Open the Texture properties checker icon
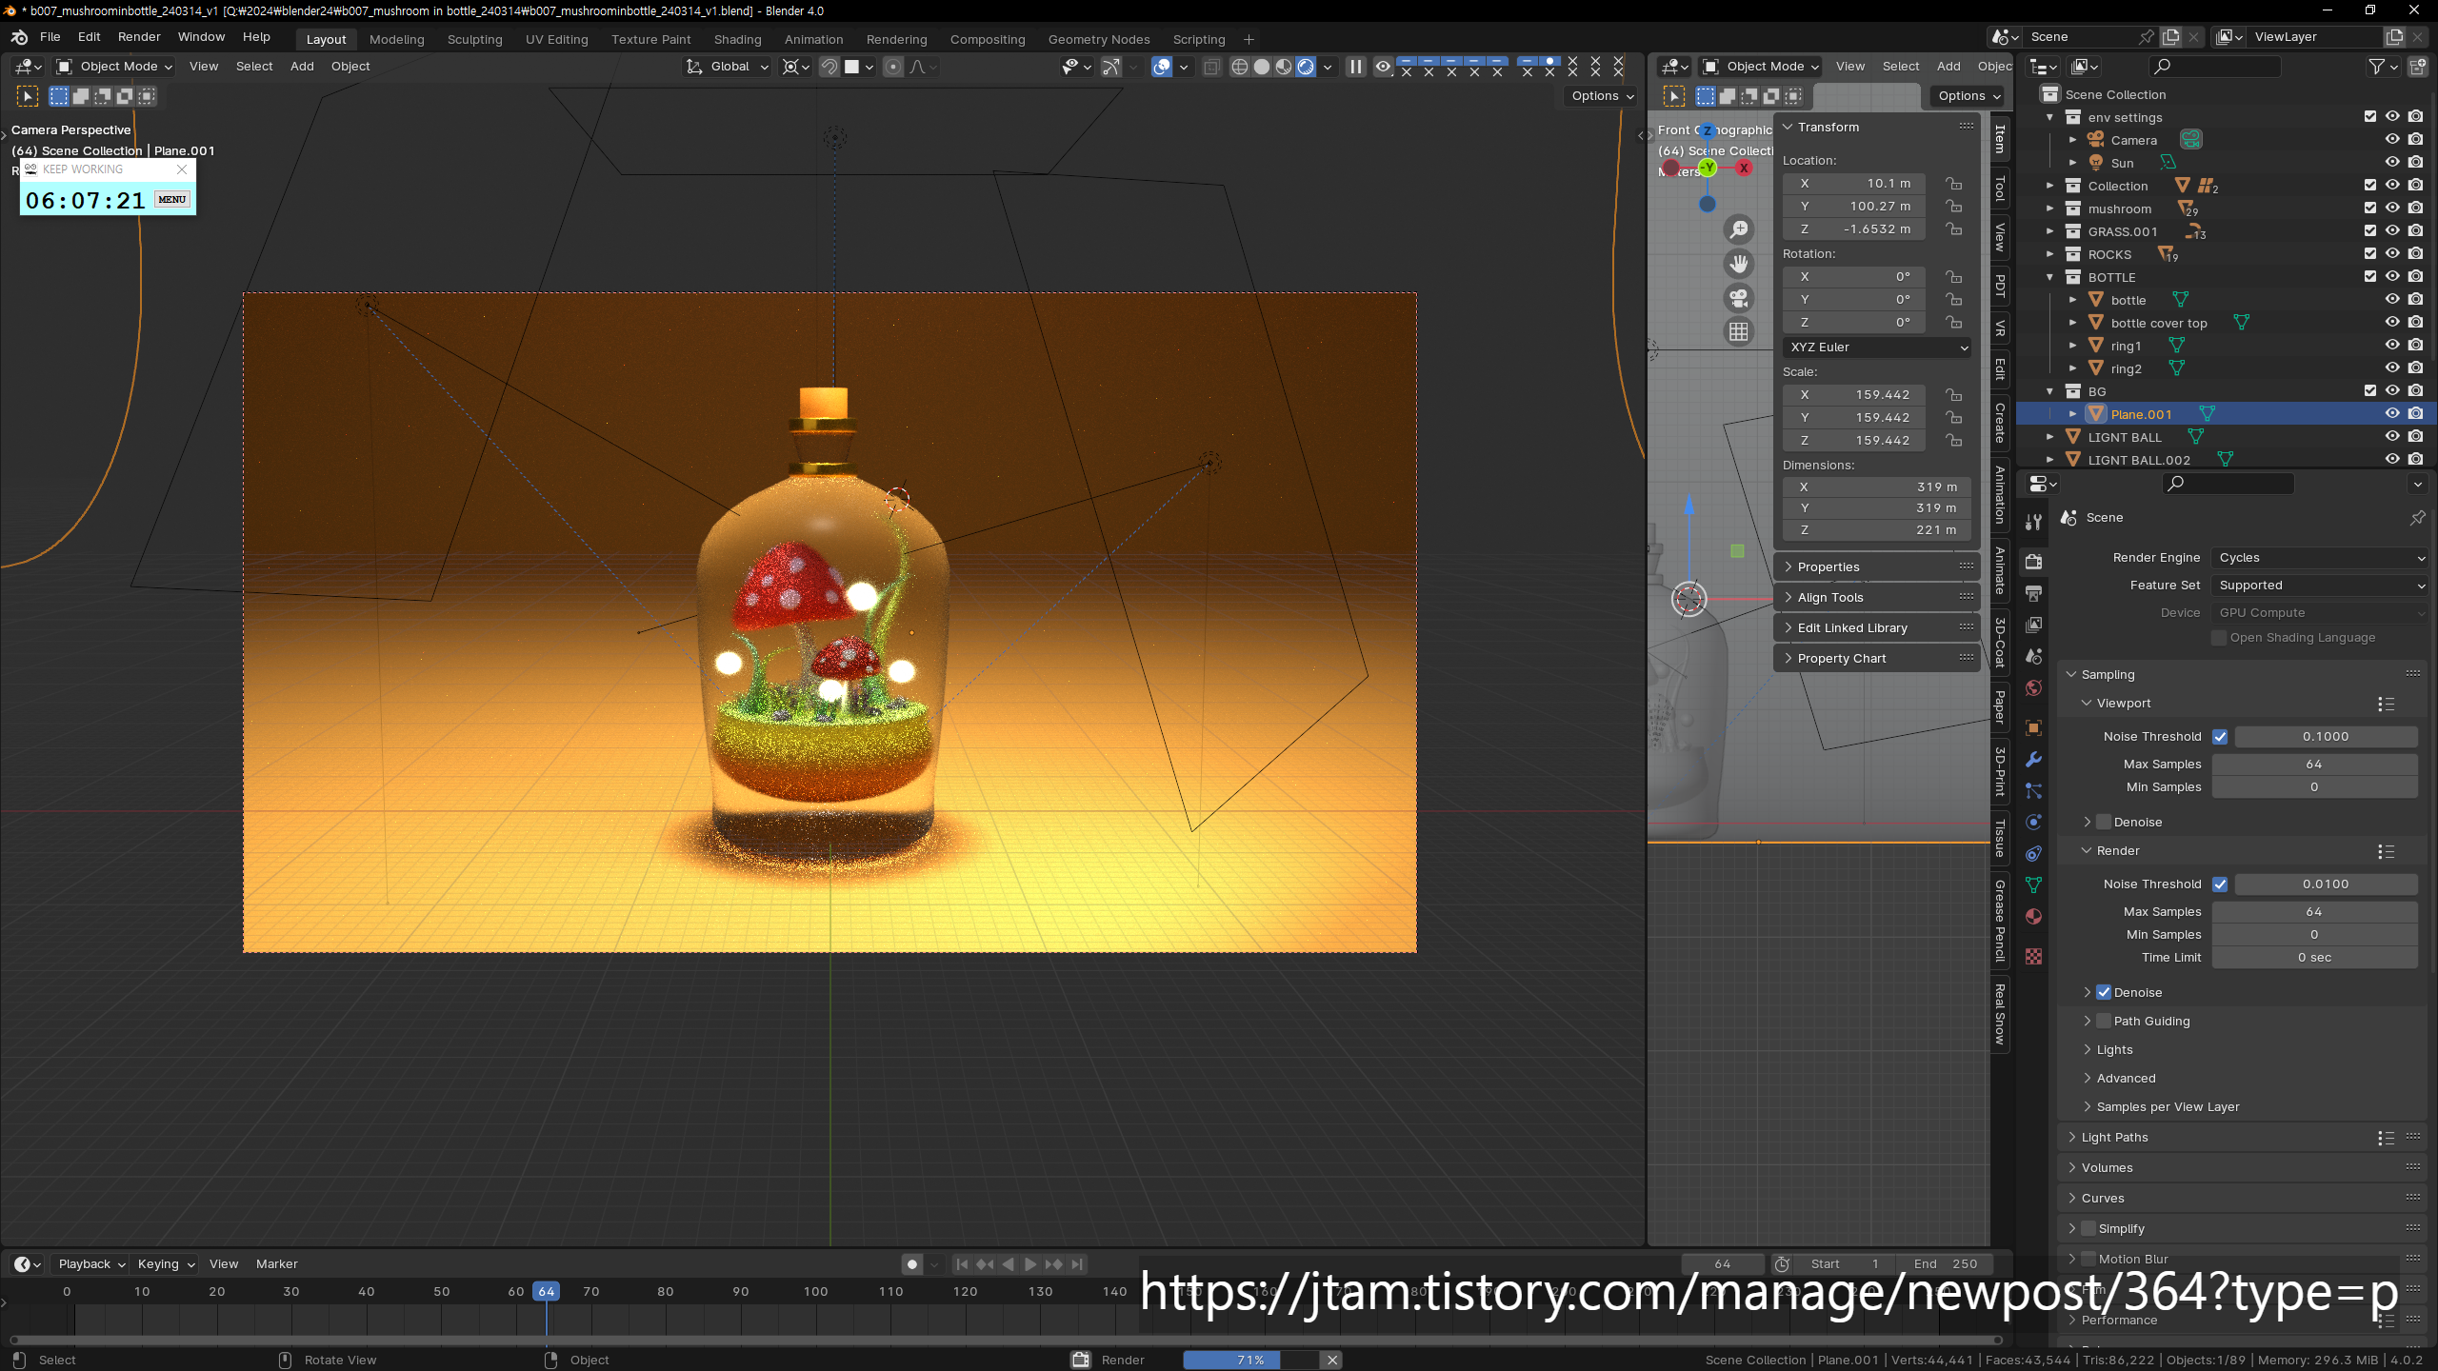This screenshot has height=1371, width=2438. [x=2033, y=956]
